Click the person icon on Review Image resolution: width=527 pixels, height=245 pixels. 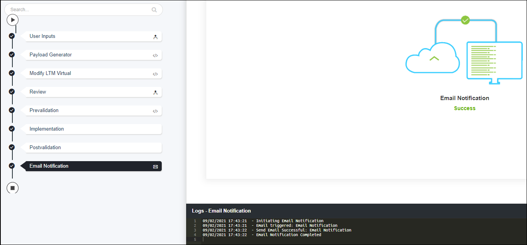[155, 93]
